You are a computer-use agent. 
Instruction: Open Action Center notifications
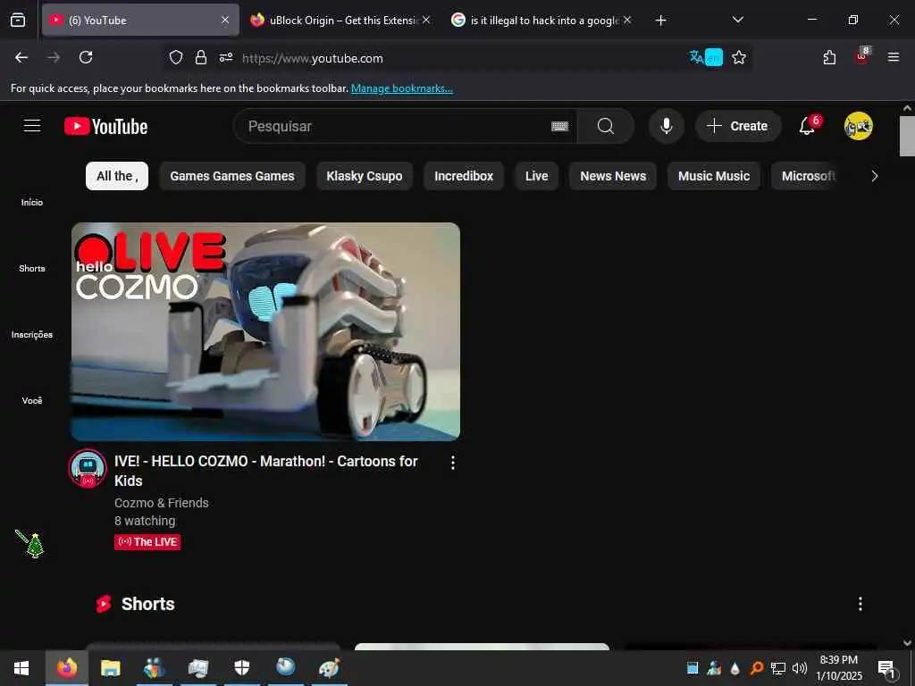886,669
